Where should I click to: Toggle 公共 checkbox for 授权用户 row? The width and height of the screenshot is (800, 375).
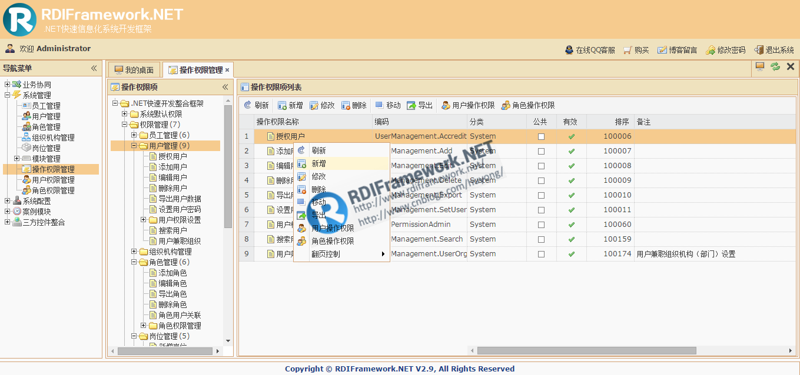[541, 136]
